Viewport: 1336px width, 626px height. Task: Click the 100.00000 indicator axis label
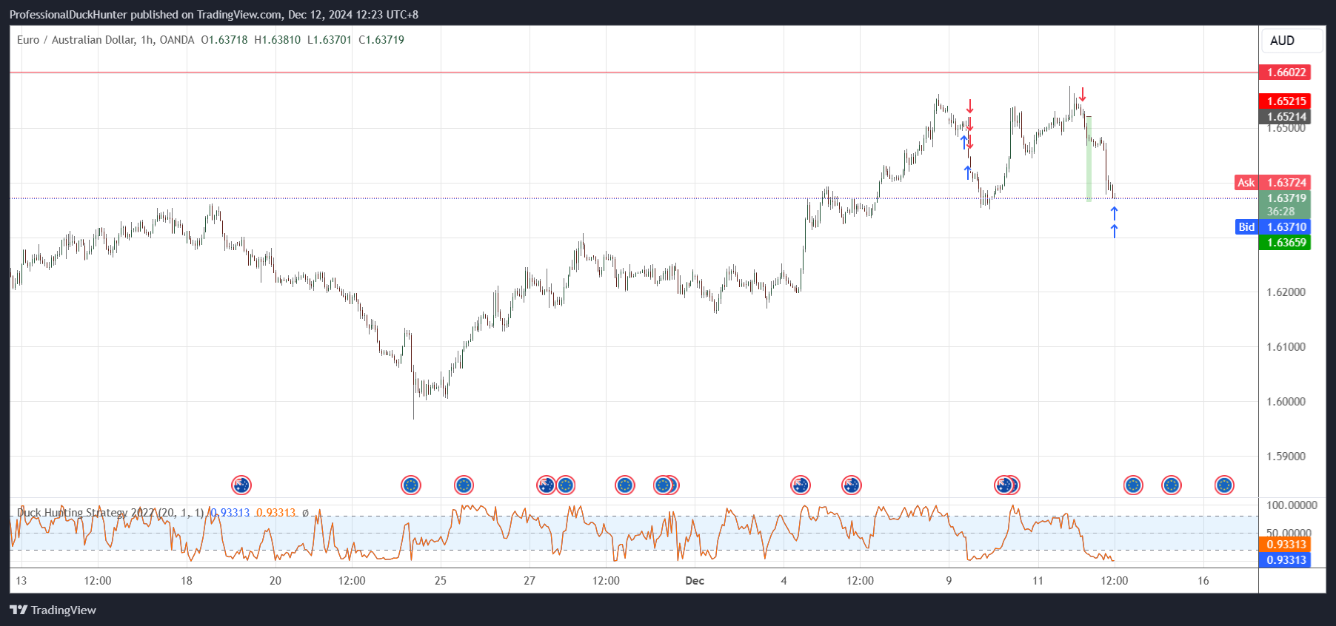coord(1292,505)
